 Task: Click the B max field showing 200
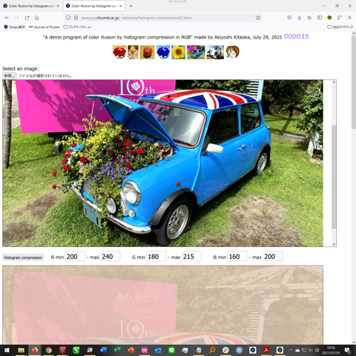point(273,257)
